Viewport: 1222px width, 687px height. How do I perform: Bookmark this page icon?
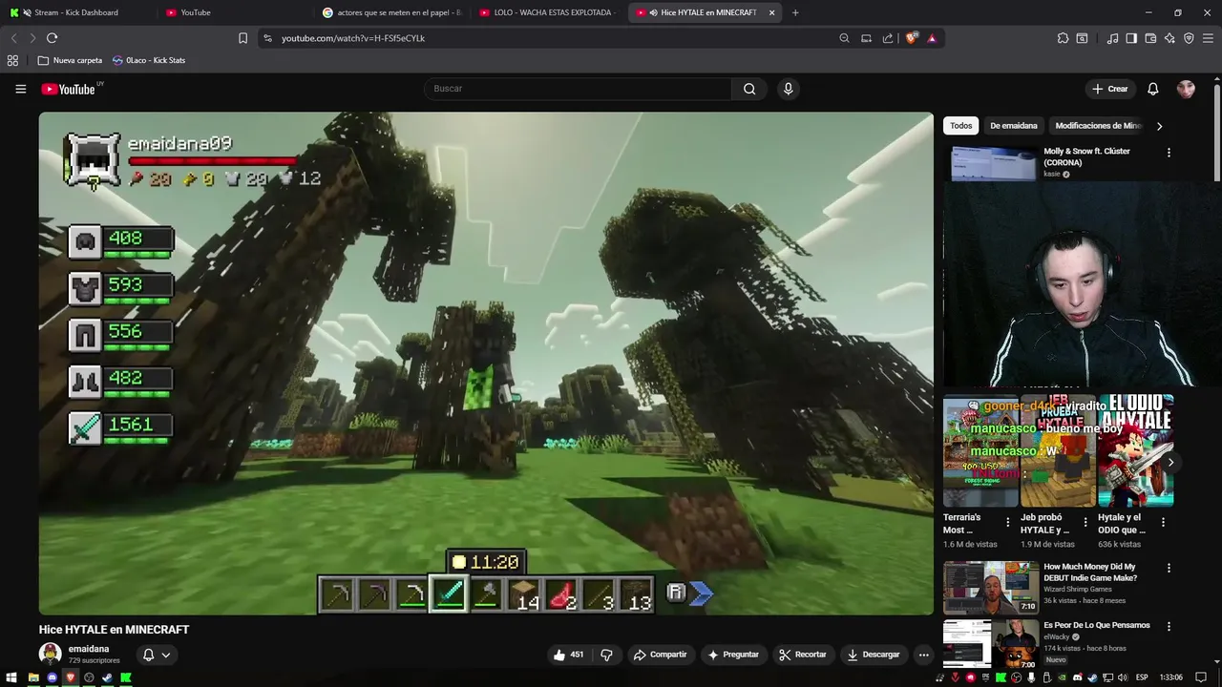pyautogui.click(x=242, y=38)
